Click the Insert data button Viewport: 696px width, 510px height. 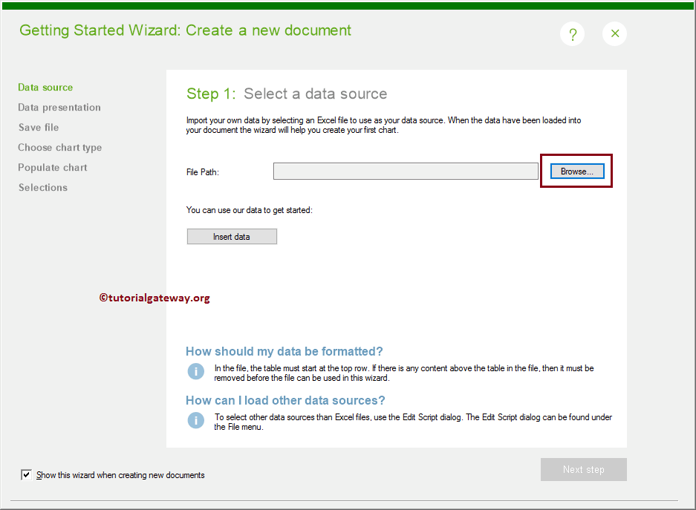(232, 236)
